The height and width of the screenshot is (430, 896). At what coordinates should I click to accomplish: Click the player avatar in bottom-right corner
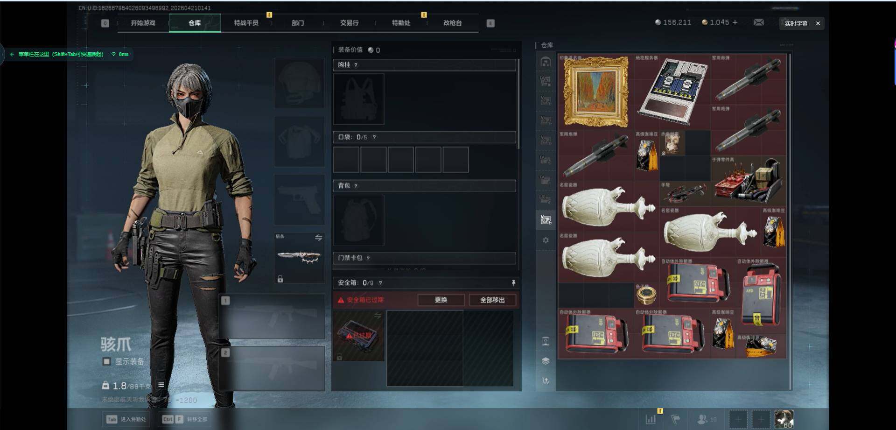click(784, 419)
